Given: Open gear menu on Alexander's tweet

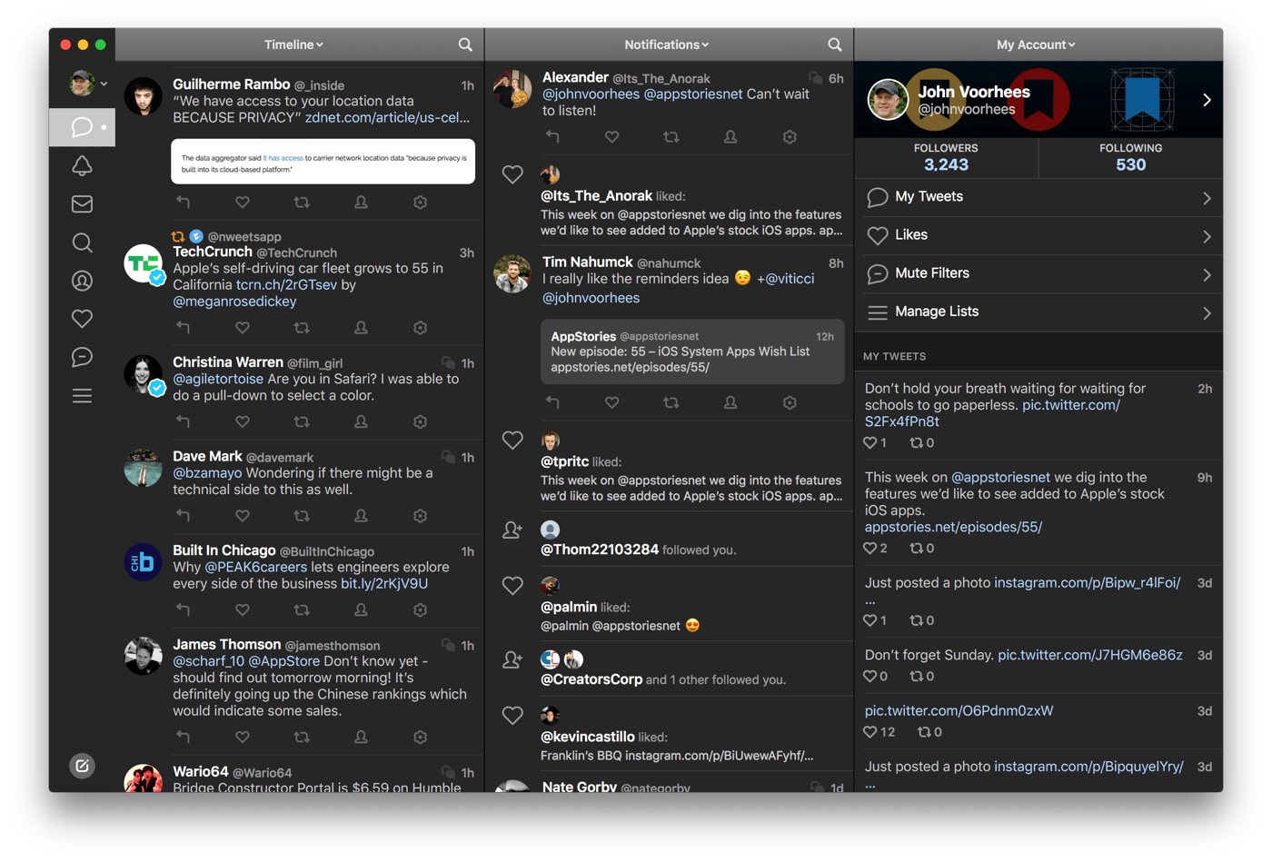Looking at the screenshot, I should click(790, 136).
